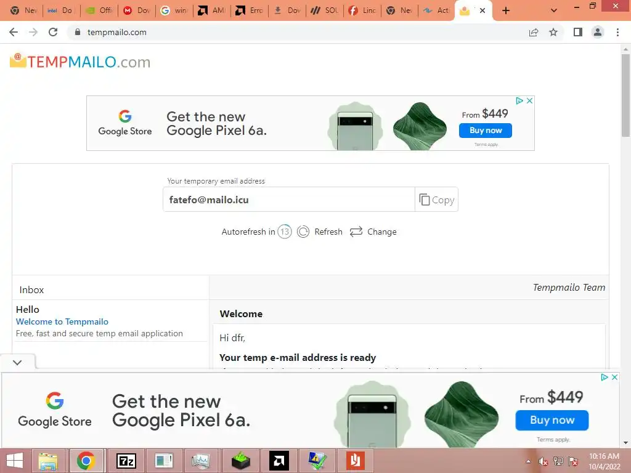
Task: Go forward in browser history
Action: [x=33, y=32]
